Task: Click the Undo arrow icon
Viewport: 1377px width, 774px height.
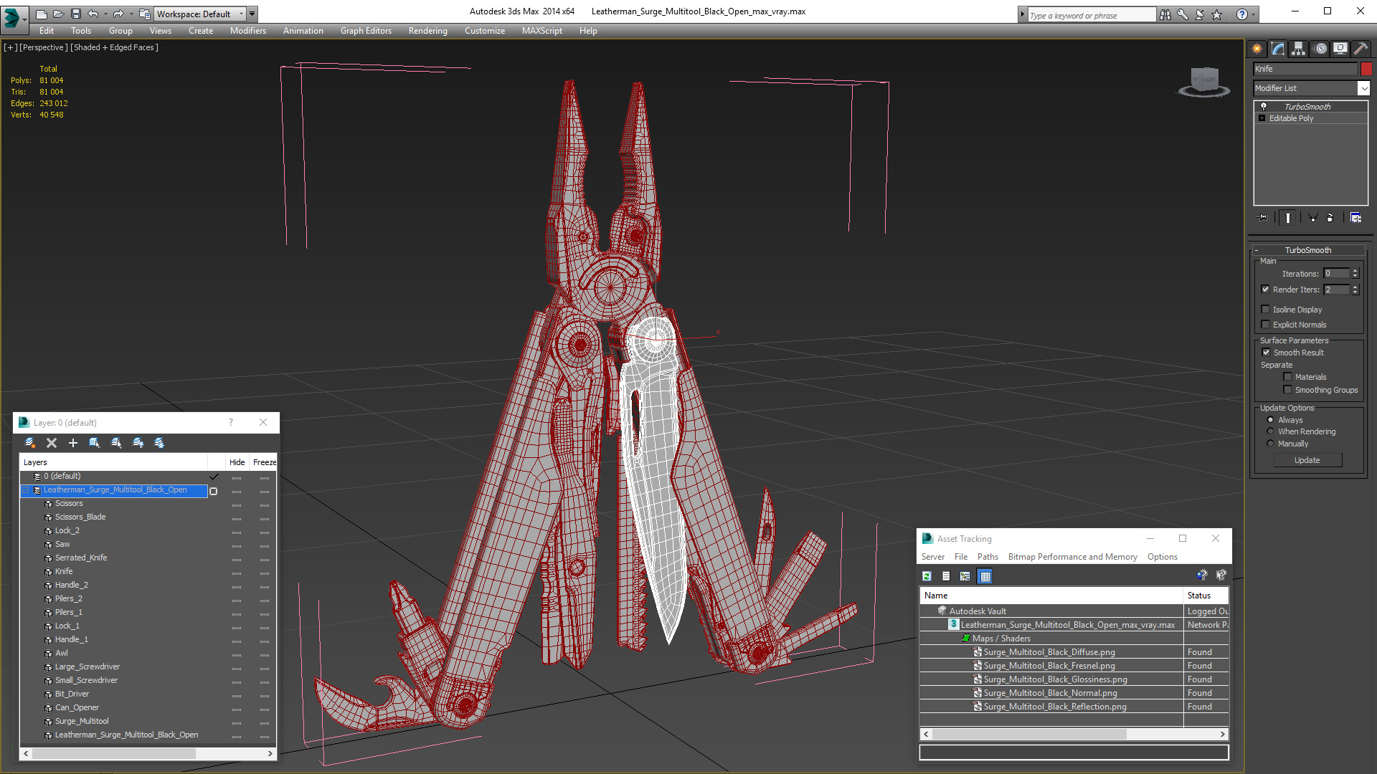Action: pyautogui.click(x=93, y=14)
